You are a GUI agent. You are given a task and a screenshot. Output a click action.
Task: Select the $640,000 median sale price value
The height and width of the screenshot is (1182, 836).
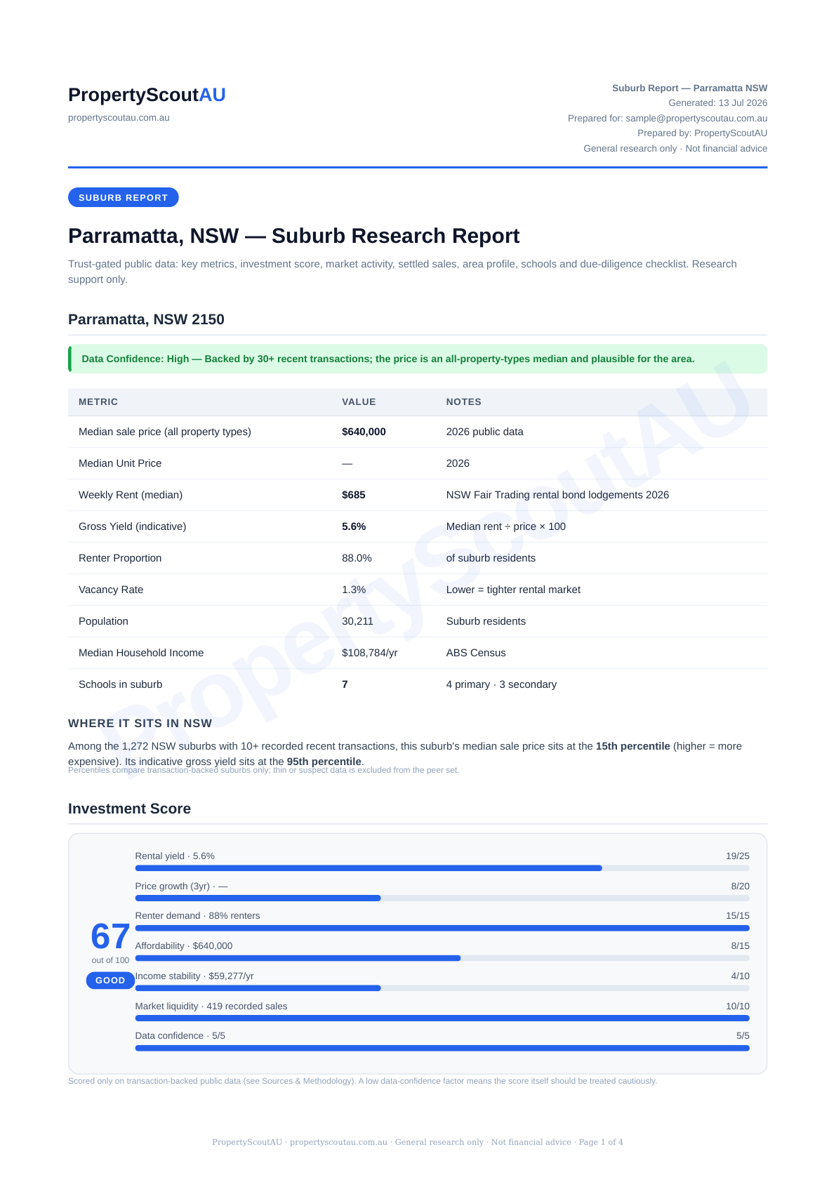click(364, 432)
